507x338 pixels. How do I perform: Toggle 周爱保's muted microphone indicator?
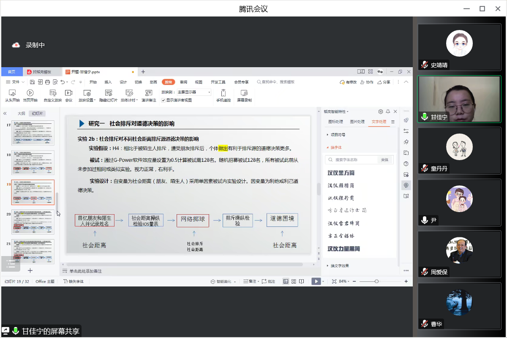[425, 272]
